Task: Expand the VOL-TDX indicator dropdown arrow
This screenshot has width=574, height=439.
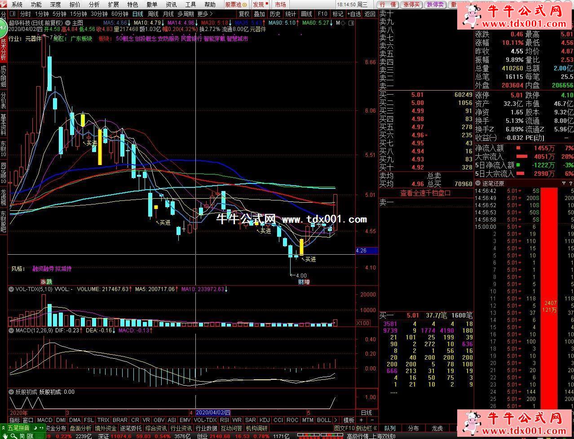Action: [11, 289]
